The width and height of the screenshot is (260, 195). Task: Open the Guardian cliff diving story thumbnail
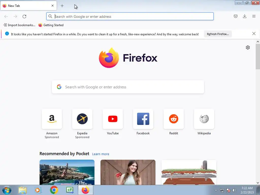[x=67, y=172]
